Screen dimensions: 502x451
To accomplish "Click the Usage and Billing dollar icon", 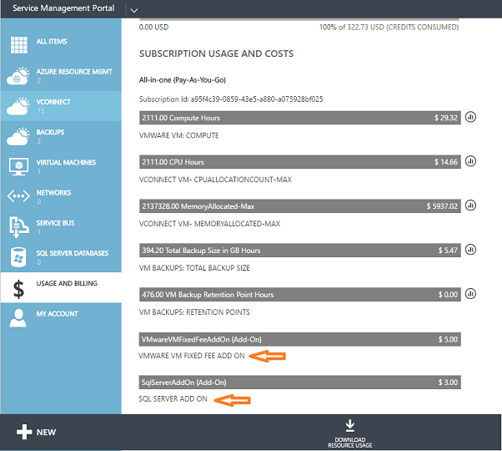I will coord(18,289).
